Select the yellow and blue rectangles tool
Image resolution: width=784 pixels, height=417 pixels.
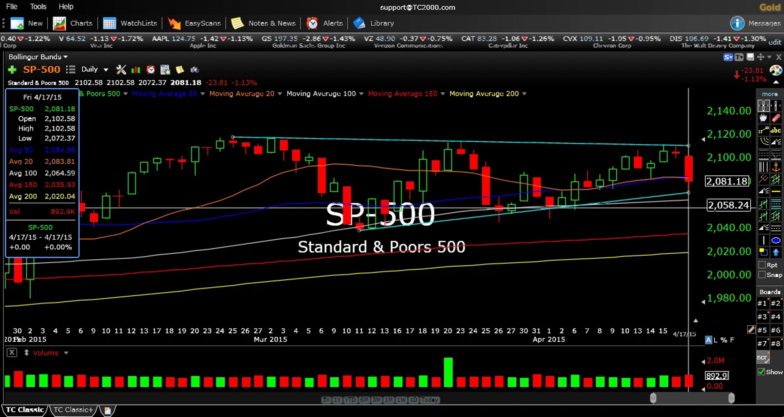(x=763, y=252)
